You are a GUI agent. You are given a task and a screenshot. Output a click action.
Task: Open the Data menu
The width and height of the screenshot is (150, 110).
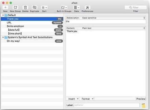point(77,8)
